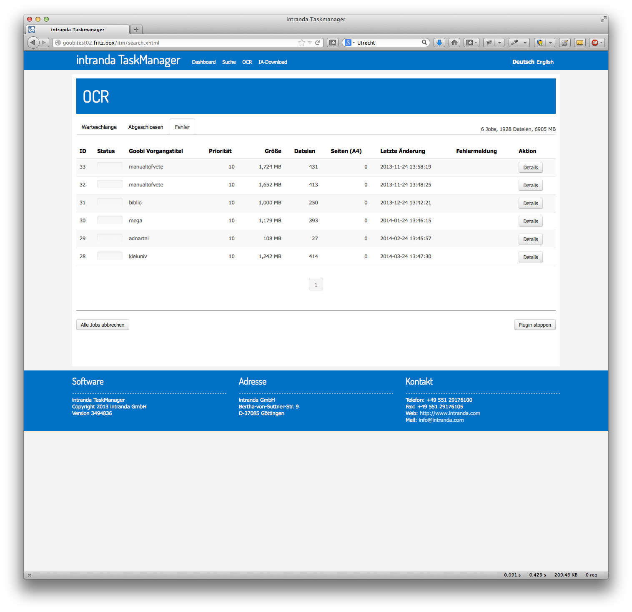Open OCR in the navigation menu

point(247,62)
